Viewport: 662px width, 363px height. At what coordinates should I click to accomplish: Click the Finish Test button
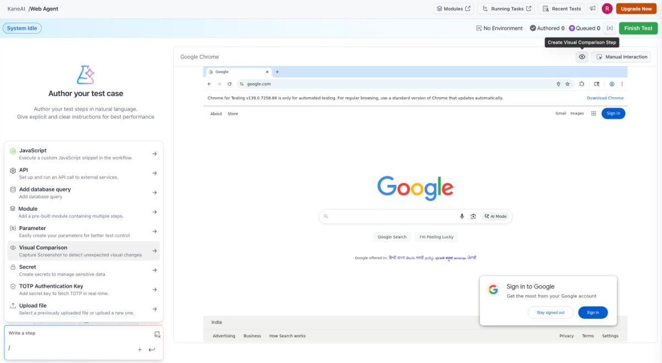point(638,28)
